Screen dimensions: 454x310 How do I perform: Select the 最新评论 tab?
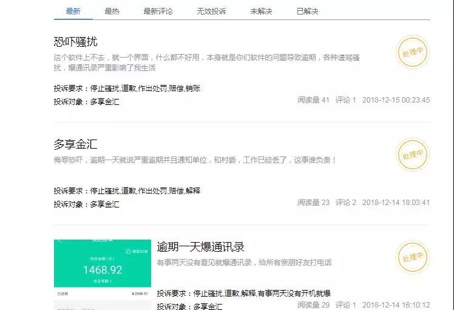[158, 12]
